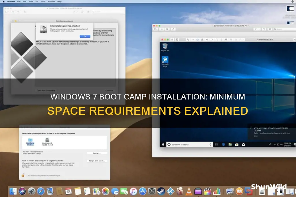
Task: Click zoom out in right Preview window
Action: 162,29
